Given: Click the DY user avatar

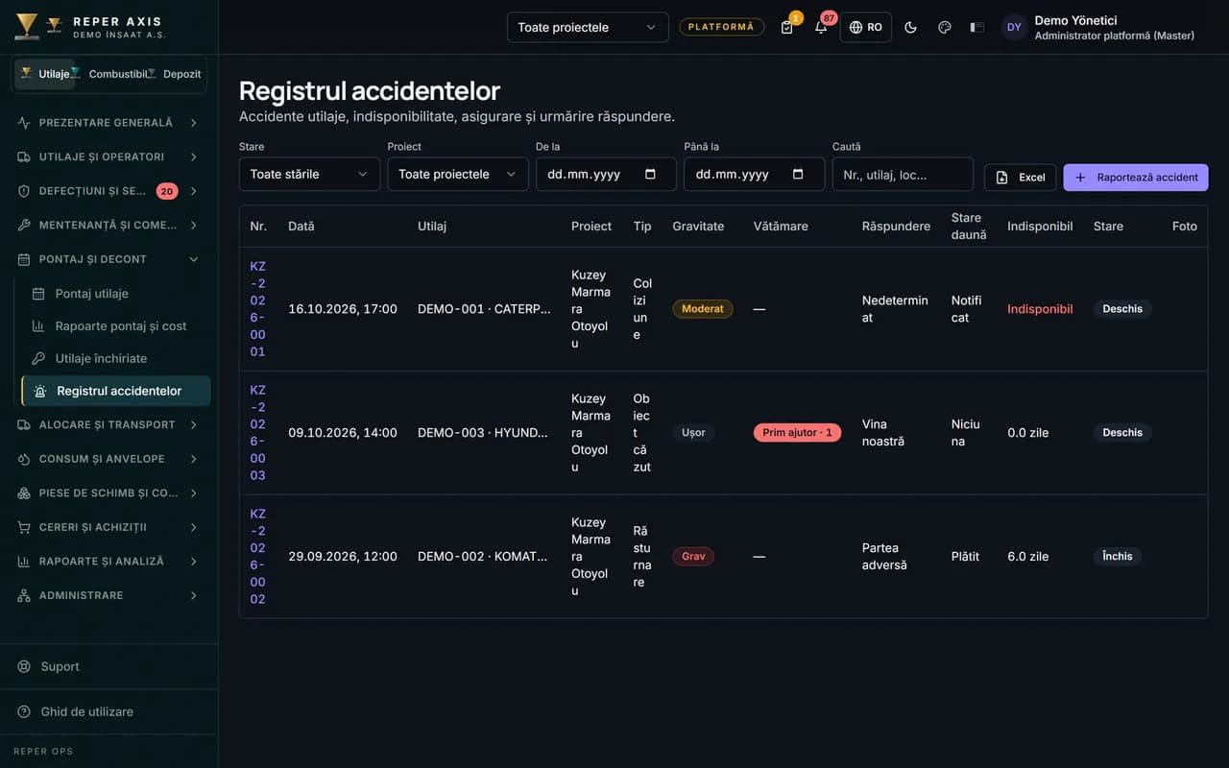Looking at the screenshot, I should tap(1014, 27).
